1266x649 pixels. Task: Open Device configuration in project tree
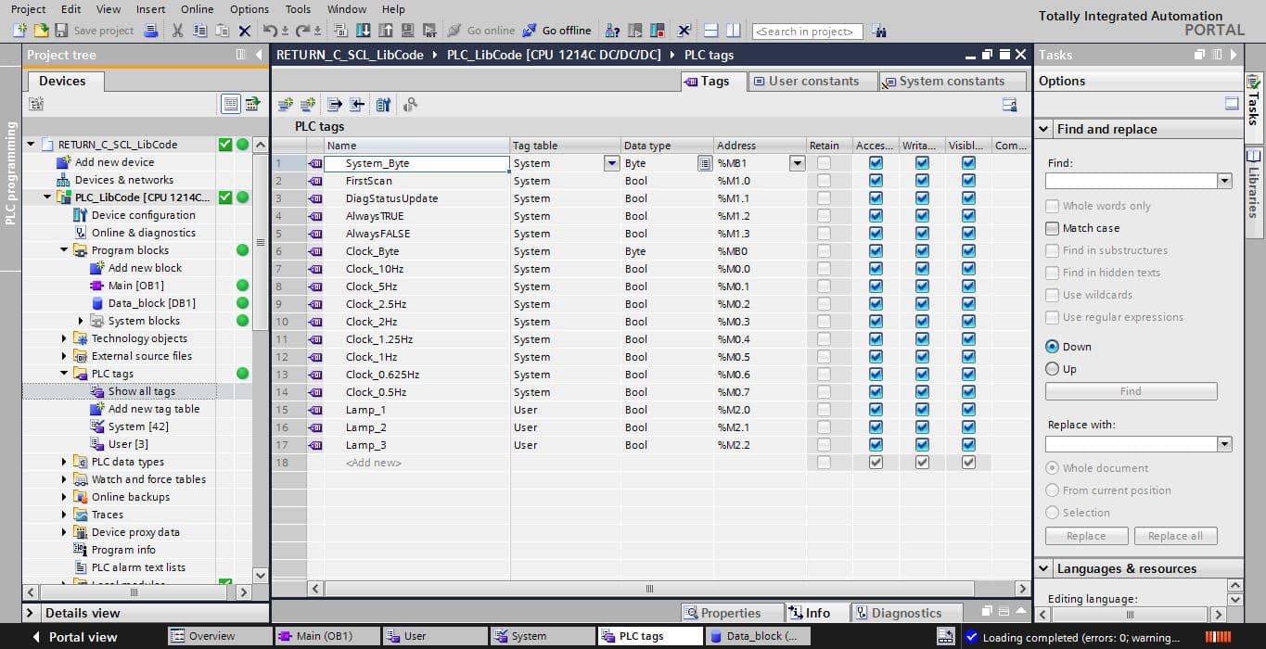[143, 215]
